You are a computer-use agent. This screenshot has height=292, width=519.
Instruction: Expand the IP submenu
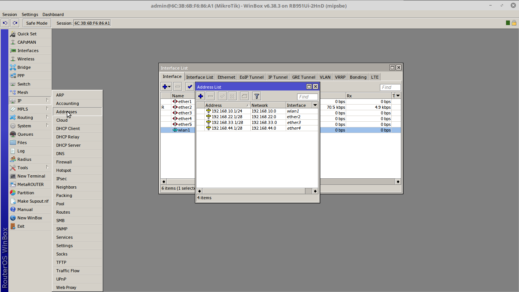30,101
